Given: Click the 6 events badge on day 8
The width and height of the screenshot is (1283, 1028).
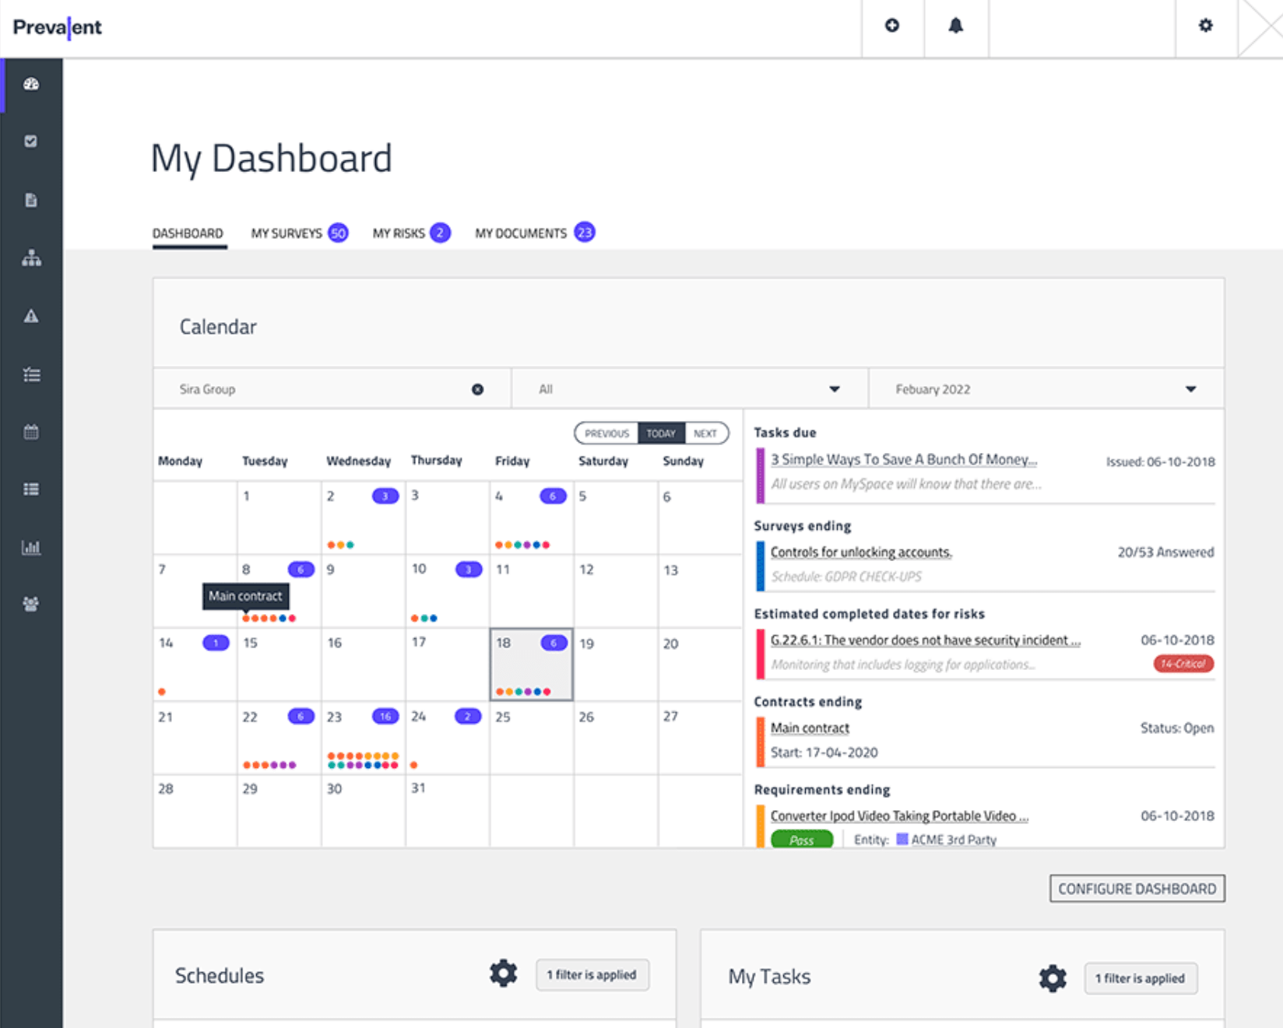Looking at the screenshot, I should 301,570.
